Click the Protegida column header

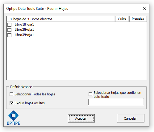pyautogui.click(x=138, y=19)
